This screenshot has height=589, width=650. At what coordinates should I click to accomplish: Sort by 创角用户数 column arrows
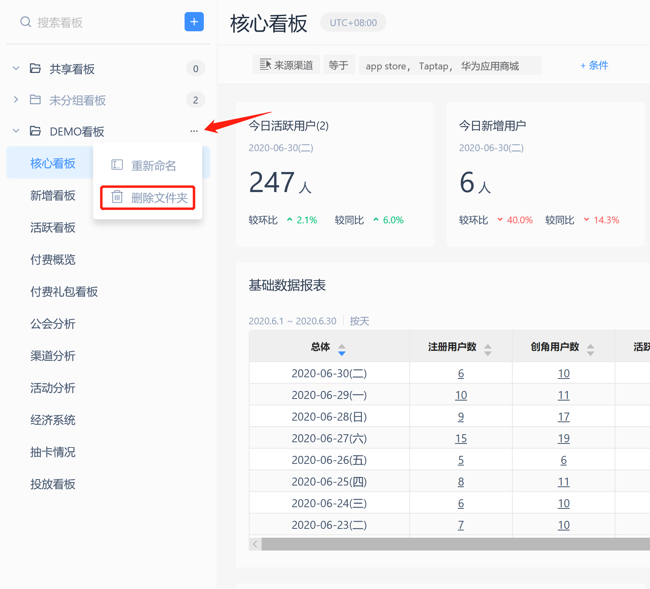[590, 350]
